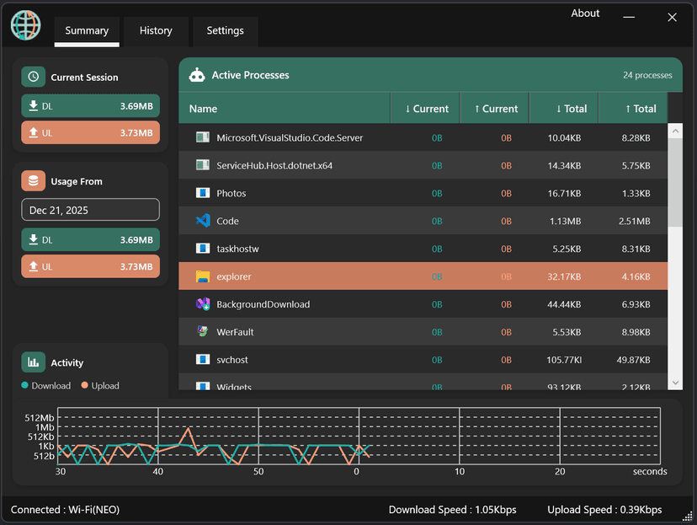Viewport: 697px width, 525px height.
Task: Close the network monitor window
Action: click(672, 18)
